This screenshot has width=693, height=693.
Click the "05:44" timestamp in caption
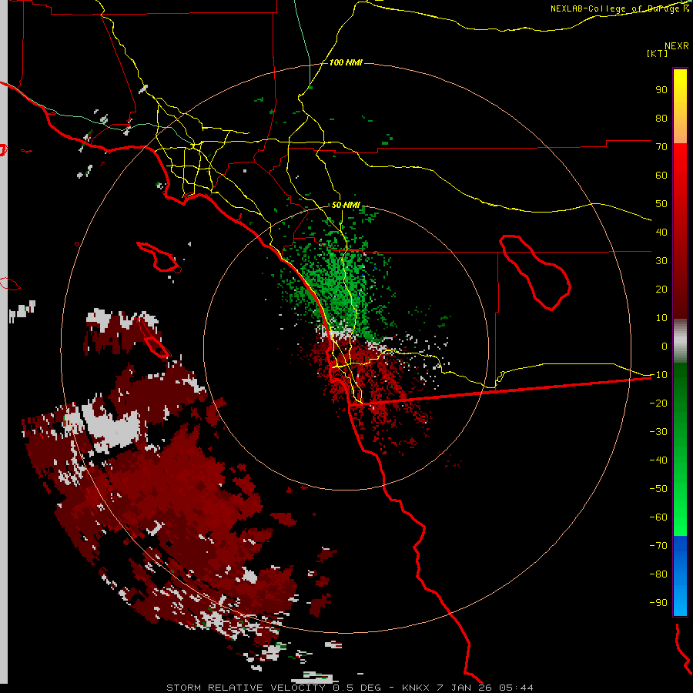pos(516,688)
